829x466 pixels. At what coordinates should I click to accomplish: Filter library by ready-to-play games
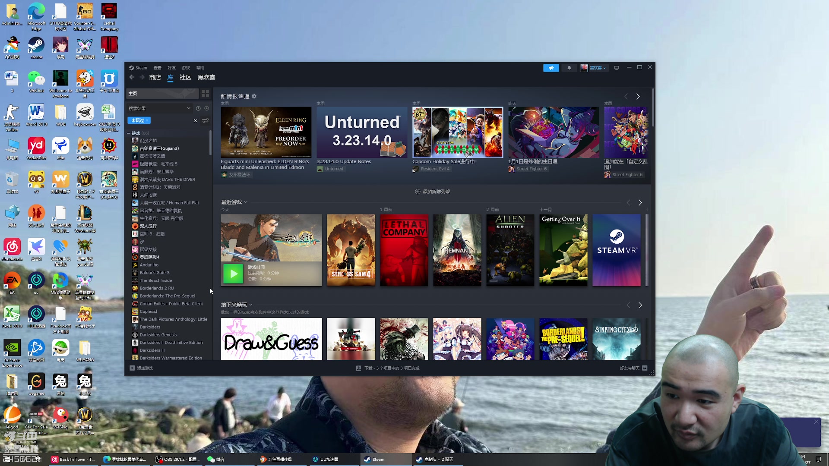coord(206,108)
